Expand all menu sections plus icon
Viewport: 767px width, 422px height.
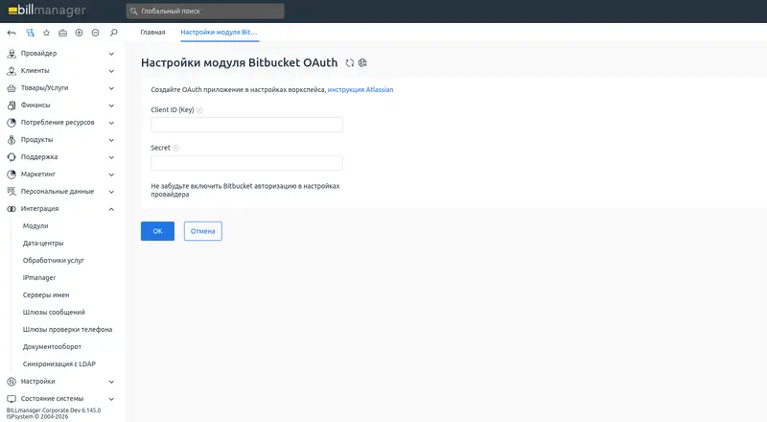point(79,33)
